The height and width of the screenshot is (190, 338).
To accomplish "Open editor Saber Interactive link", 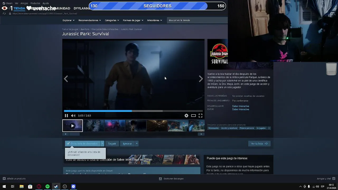I will (x=241, y=109).
